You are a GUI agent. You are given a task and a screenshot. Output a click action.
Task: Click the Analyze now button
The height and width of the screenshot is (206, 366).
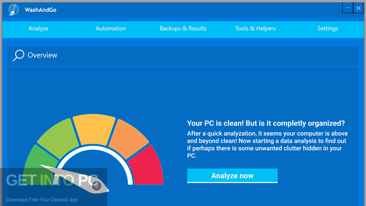[x=232, y=176]
